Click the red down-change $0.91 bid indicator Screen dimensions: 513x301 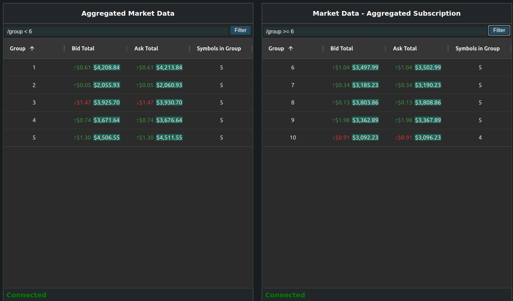[x=341, y=137]
